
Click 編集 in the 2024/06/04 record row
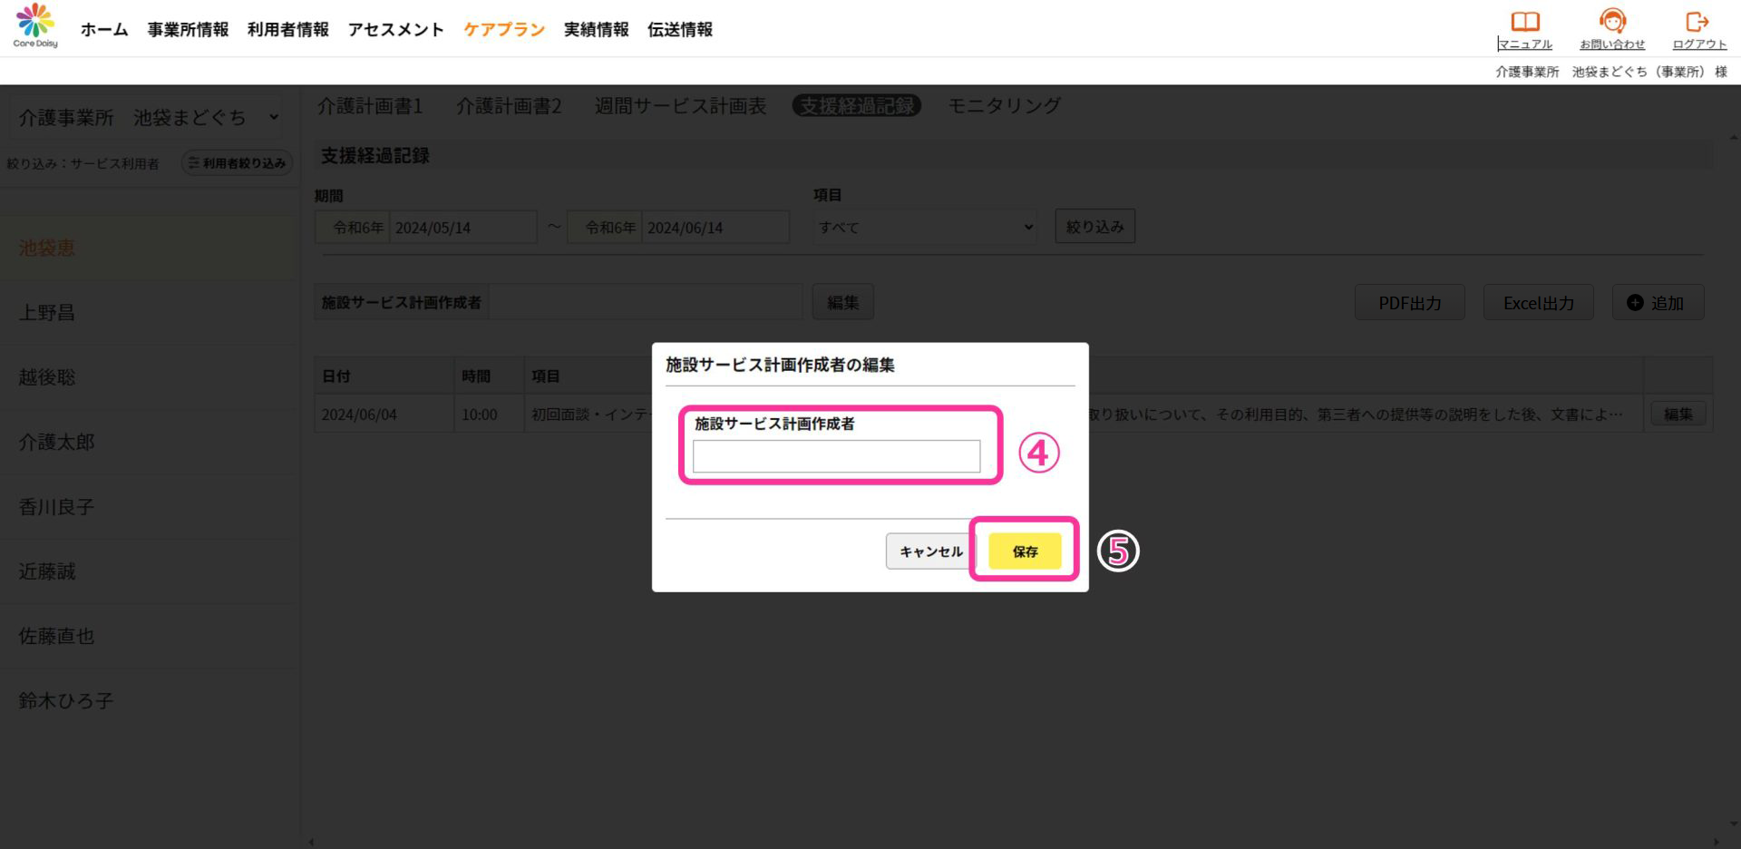click(x=1678, y=415)
